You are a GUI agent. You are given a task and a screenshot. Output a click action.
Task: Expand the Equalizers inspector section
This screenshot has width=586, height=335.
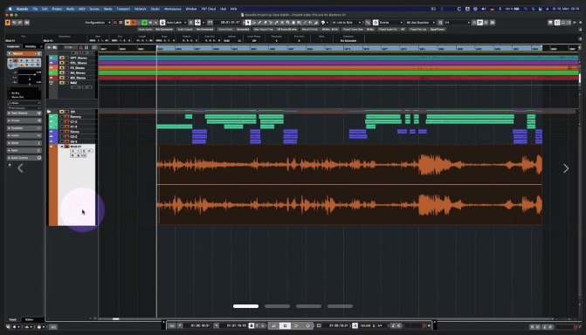click(x=24, y=127)
